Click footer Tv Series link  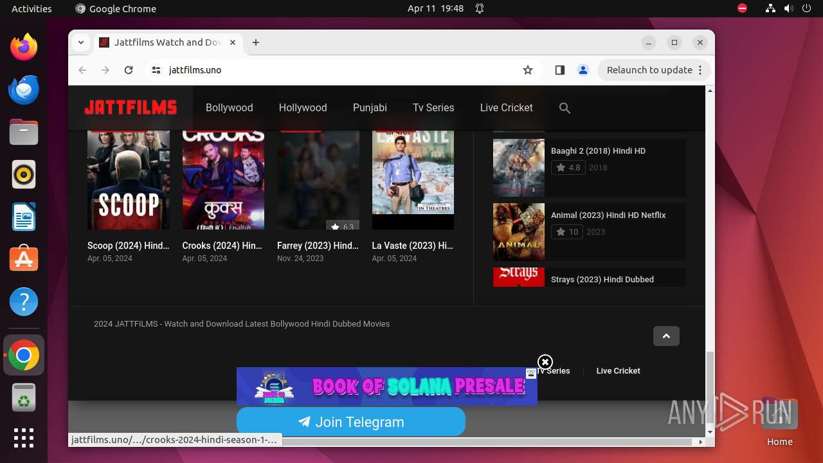(554, 371)
